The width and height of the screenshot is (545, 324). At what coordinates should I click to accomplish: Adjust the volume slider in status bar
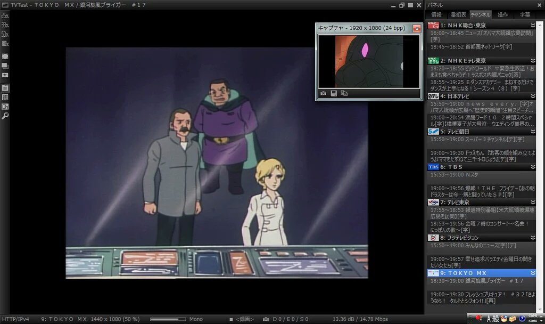[168, 319]
